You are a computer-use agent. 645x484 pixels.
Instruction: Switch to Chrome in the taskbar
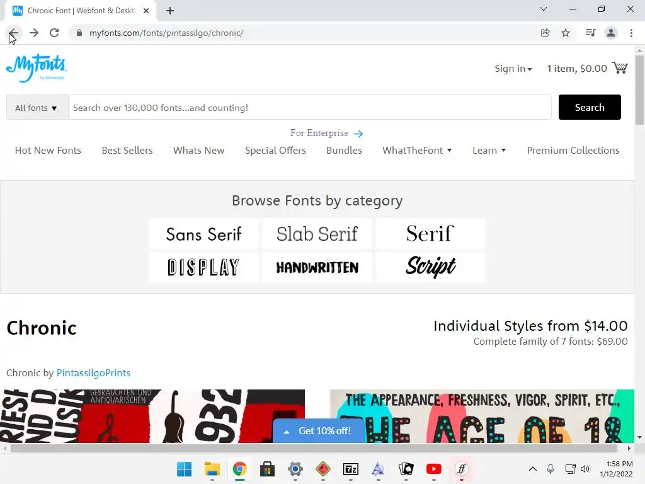240,469
